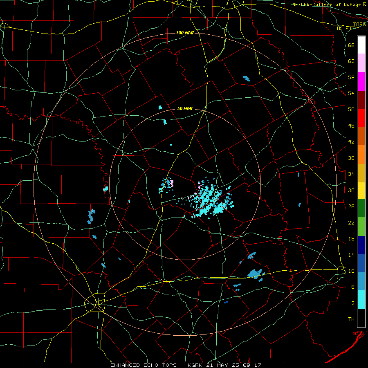This screenshot has width=368, height=368.
Task: Click the navy blue legend swatch
Action: tap(361, 245)
